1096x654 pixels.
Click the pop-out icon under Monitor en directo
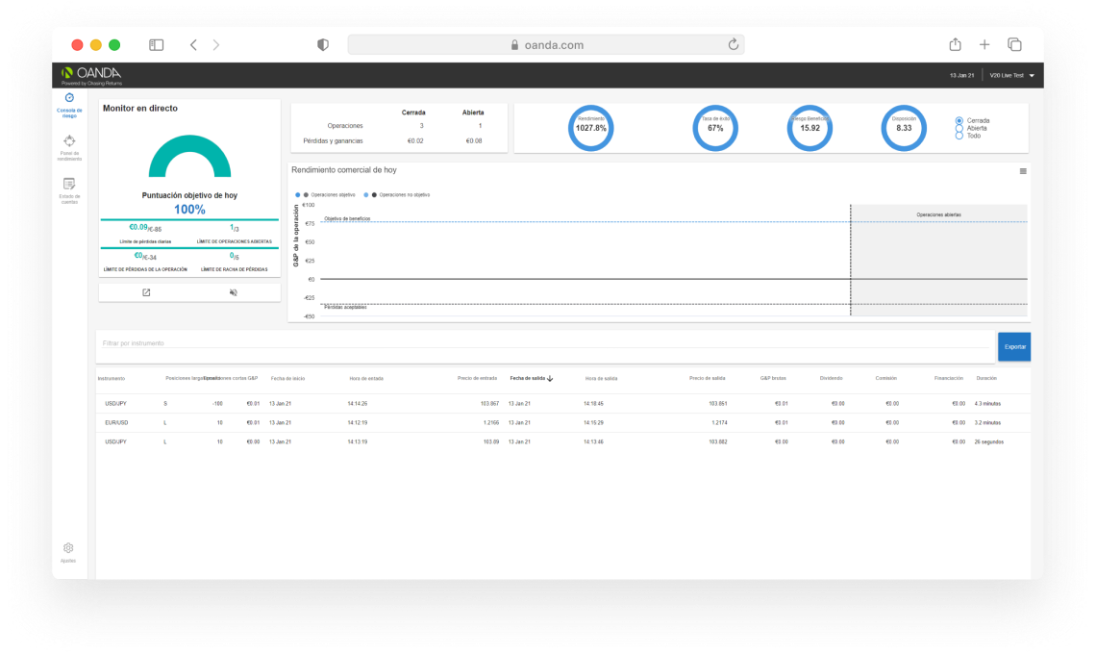(x=146, y=292)
